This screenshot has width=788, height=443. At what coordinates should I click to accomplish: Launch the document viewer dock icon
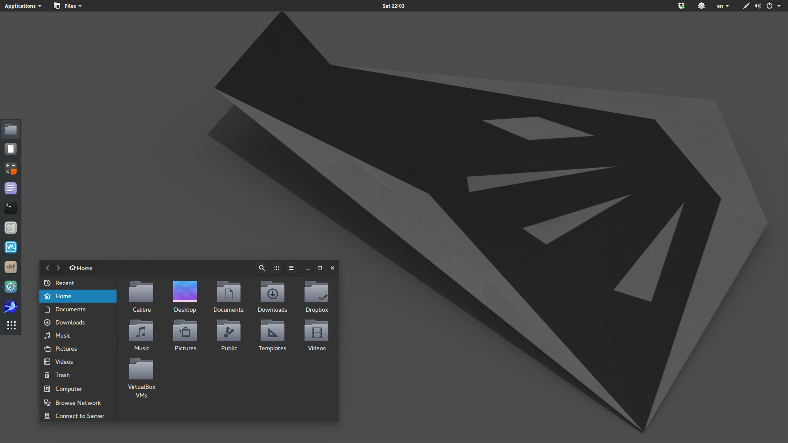click(x=11, y=149)
